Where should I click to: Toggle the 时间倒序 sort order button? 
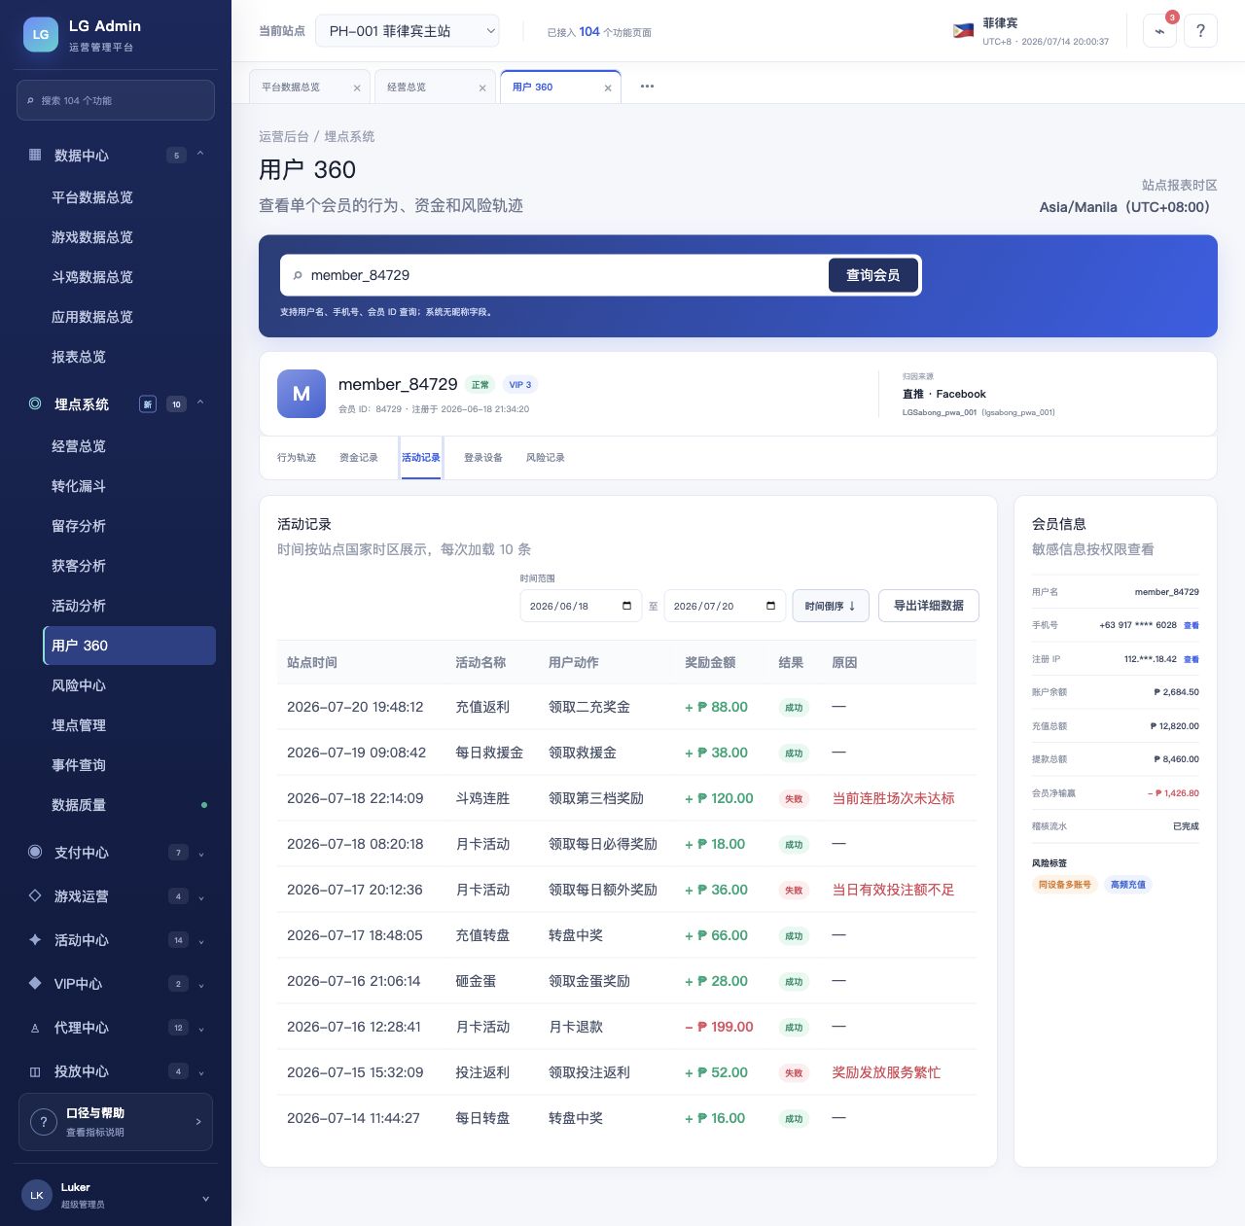[x=831, y=606]
